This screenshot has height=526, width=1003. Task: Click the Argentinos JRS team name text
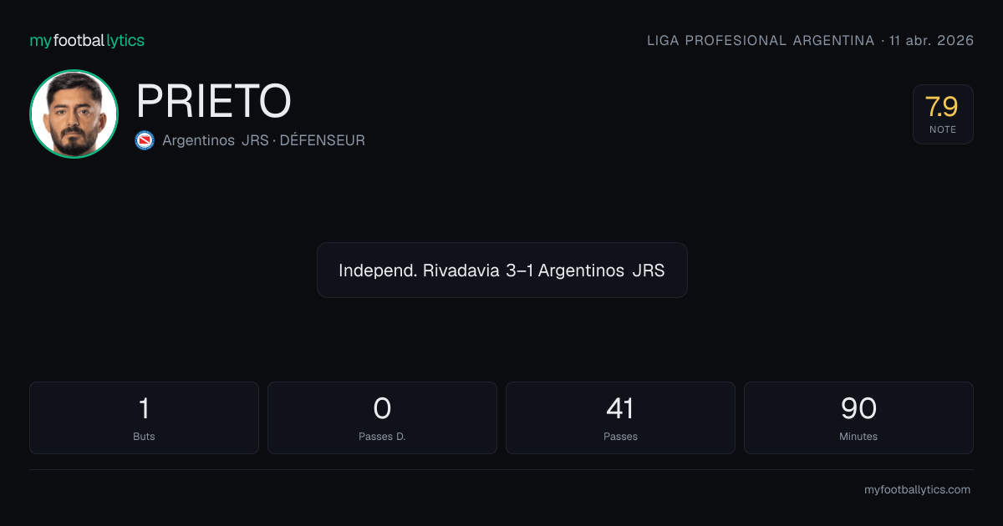[216, 140]
